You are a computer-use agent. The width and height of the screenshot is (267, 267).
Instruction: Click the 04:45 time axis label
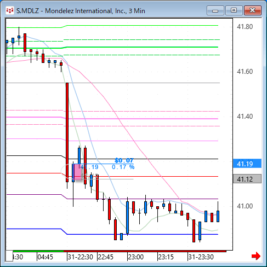pyautogui.click(x=46, y=257)
